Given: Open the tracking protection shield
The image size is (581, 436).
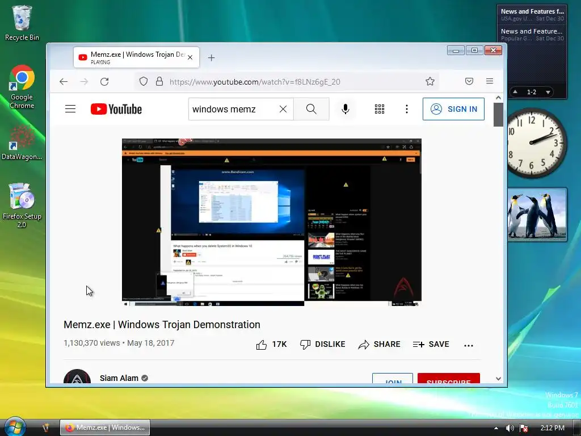Looking at the screenshot, I should (144, 82).
